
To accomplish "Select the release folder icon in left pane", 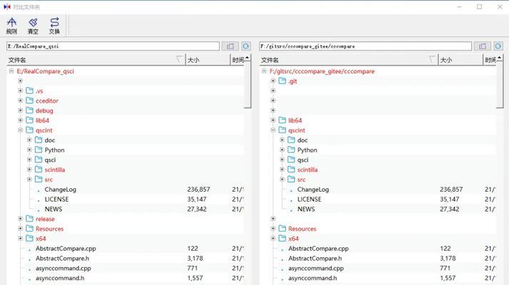I will pos(29,219).
